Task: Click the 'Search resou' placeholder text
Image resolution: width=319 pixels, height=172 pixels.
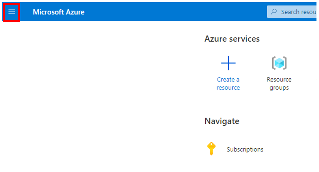Action: pyautogui.click(x=297, y=12)
